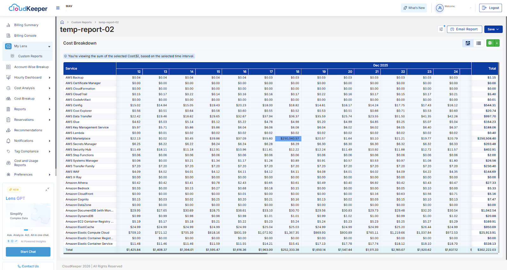Click the Tag Compliance tag icon
The image size is (507, 270).
click(x=8, y=151)
